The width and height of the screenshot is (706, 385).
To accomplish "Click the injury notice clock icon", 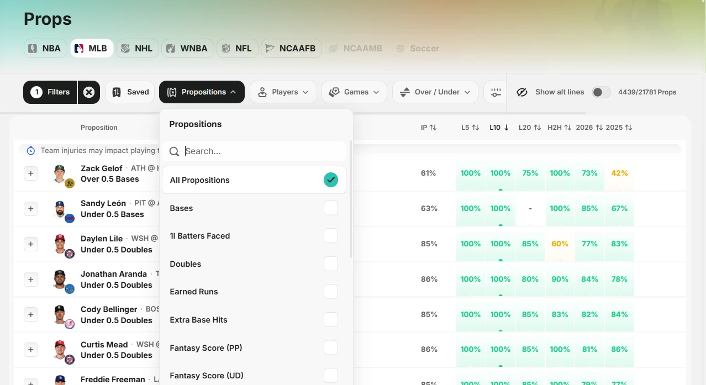I will [31, 151].
